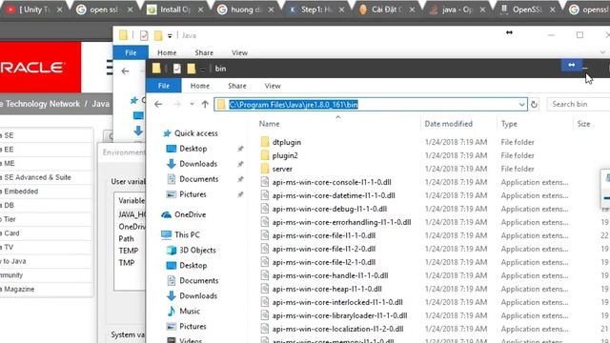Switch to the Step1 browser tab

316,10
